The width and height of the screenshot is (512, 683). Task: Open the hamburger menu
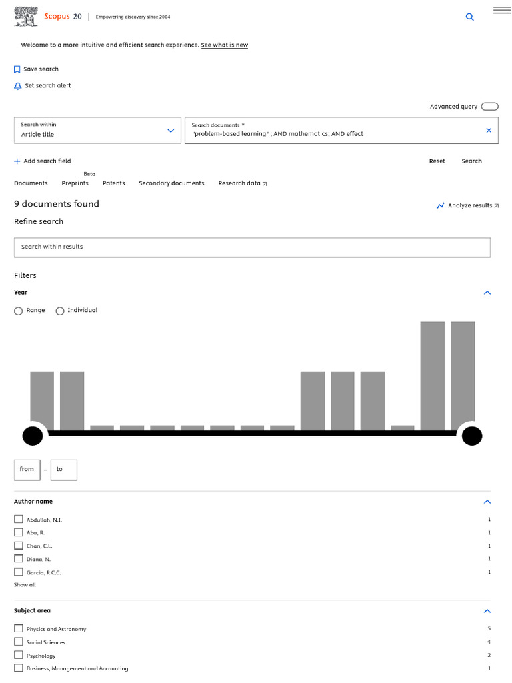point(501,10)
